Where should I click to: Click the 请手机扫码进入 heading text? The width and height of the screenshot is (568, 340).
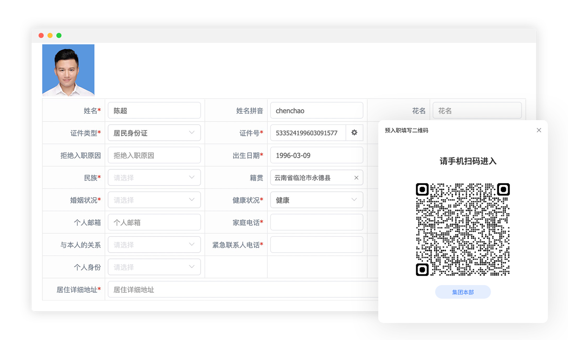click(468, 161)
